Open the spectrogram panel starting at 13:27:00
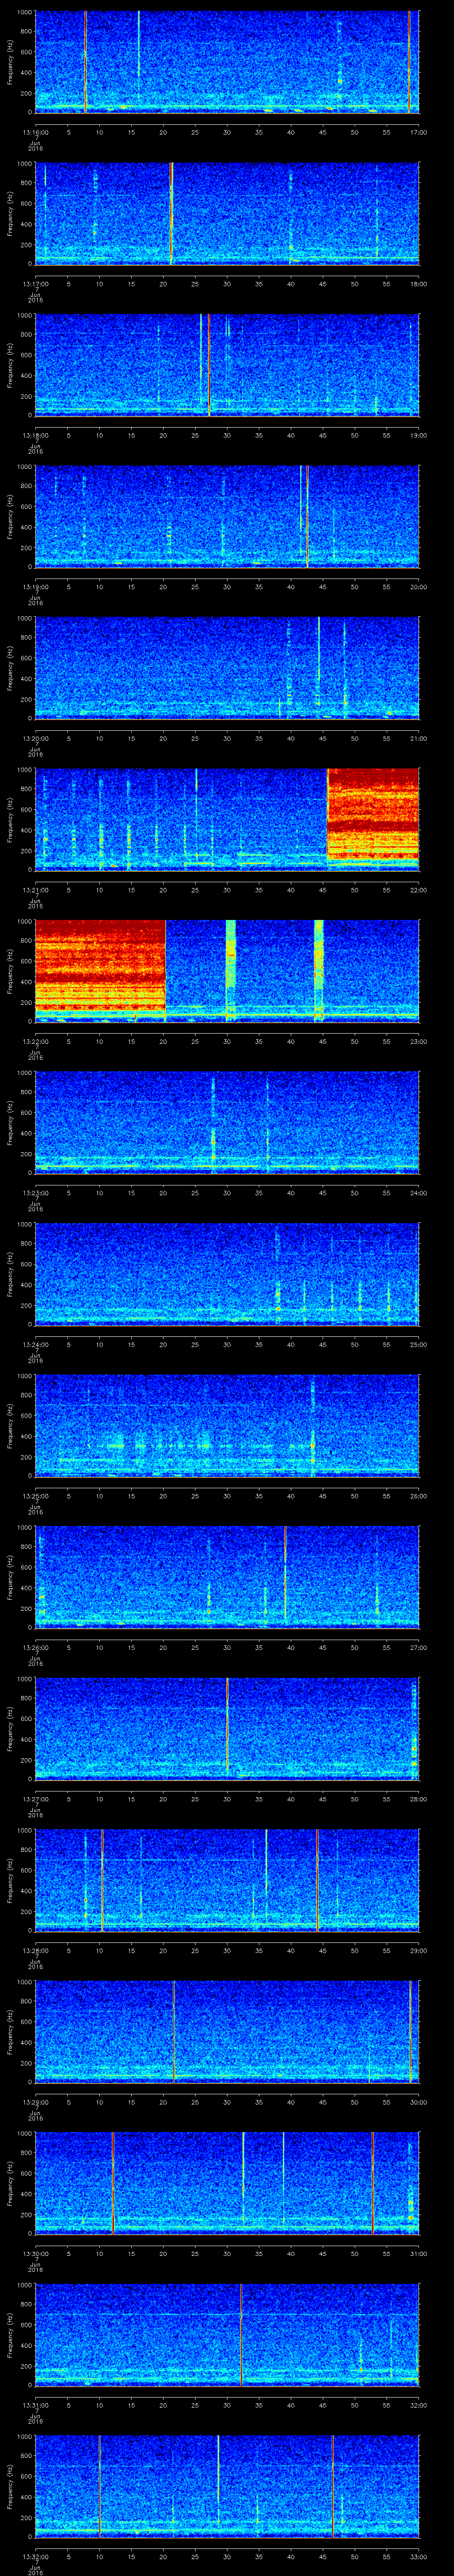Viewport: 454px width, 2576px height. (227, 1728)
